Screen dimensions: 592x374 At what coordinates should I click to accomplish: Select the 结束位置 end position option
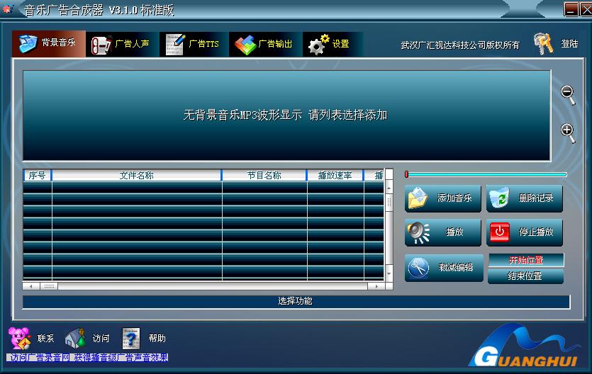[525, 276]
